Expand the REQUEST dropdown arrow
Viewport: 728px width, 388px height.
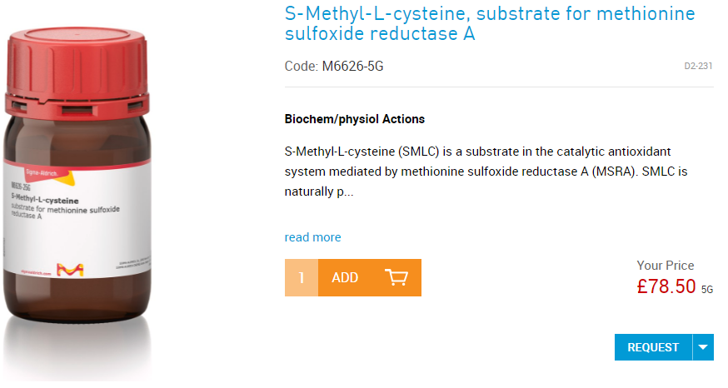coord(703,347)
